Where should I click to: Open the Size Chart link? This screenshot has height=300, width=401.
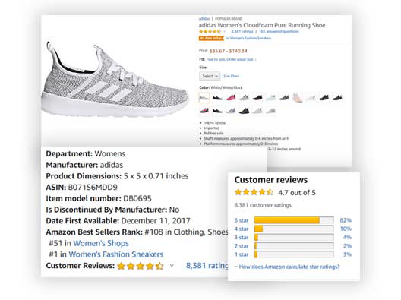[231, 76]
